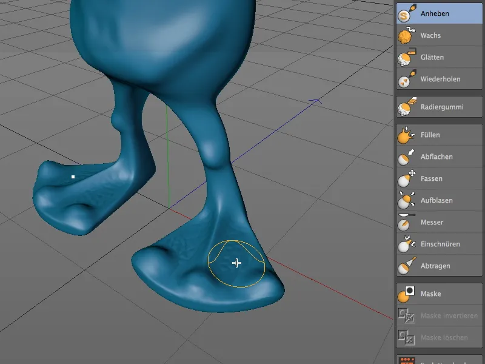This screenshot has width=485, height=364.
Task: Click the Maske invertieren icon
Action: (x=406, y=315)
